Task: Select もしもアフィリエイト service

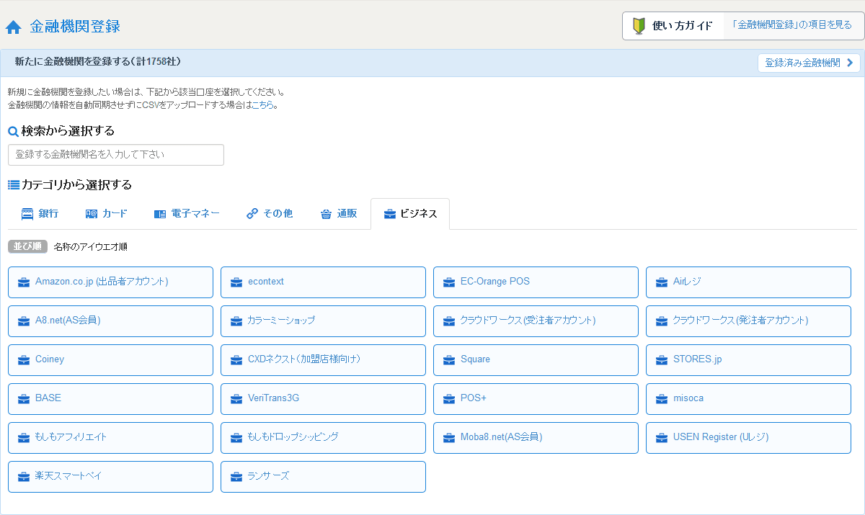Action: tap(110, 438)
